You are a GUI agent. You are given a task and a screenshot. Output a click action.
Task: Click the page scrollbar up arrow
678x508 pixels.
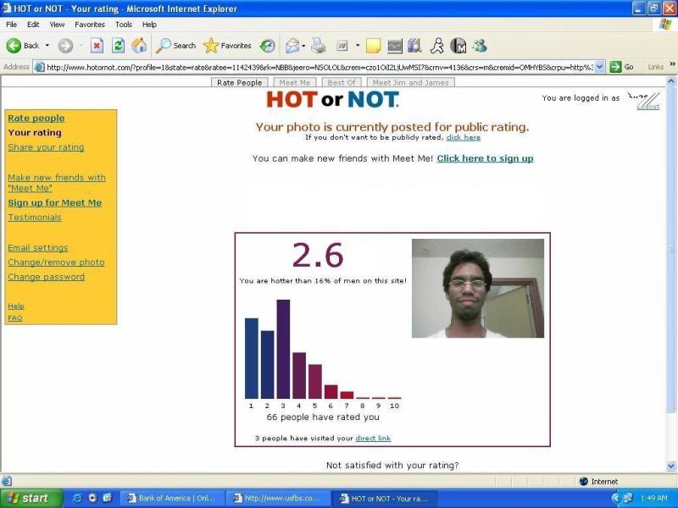[671, 80]
